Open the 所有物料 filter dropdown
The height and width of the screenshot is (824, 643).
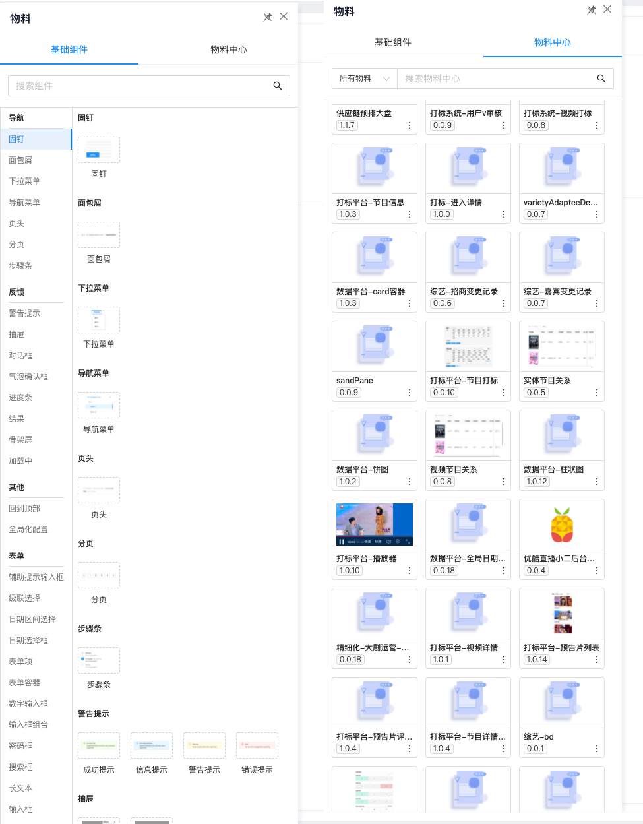364,79
